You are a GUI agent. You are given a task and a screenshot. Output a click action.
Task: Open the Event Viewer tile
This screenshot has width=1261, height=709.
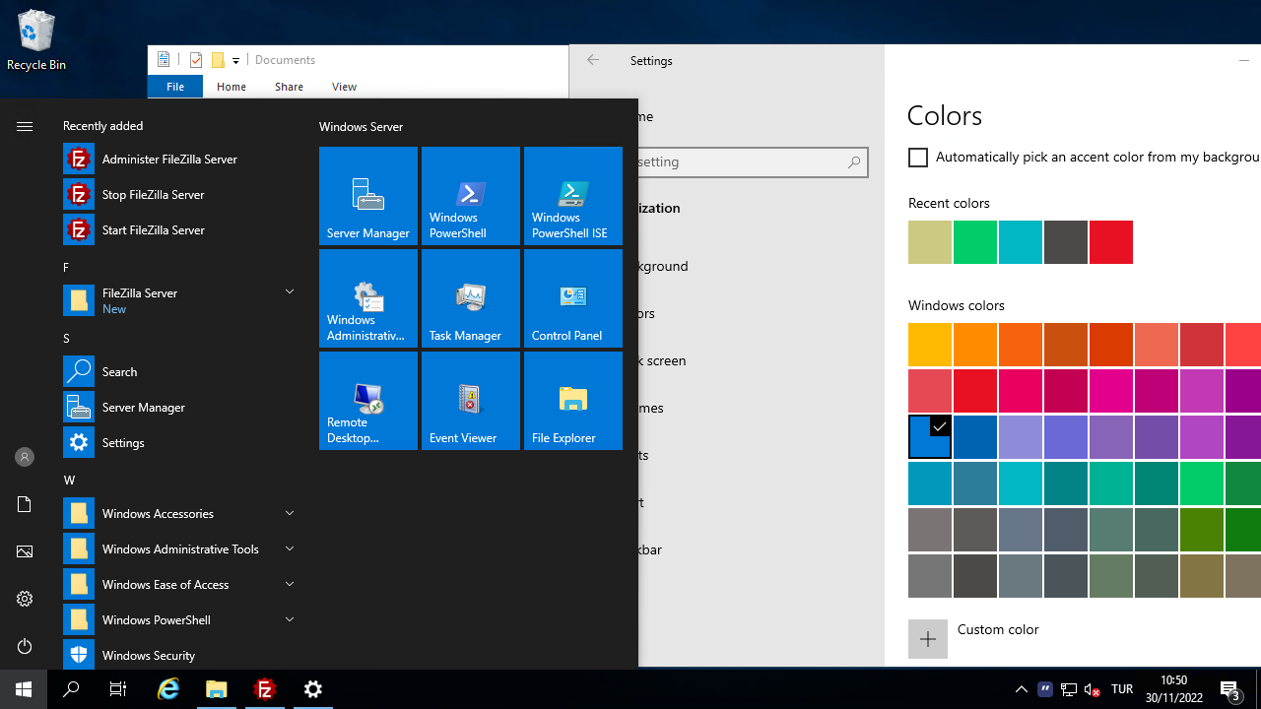click(471, 401)
